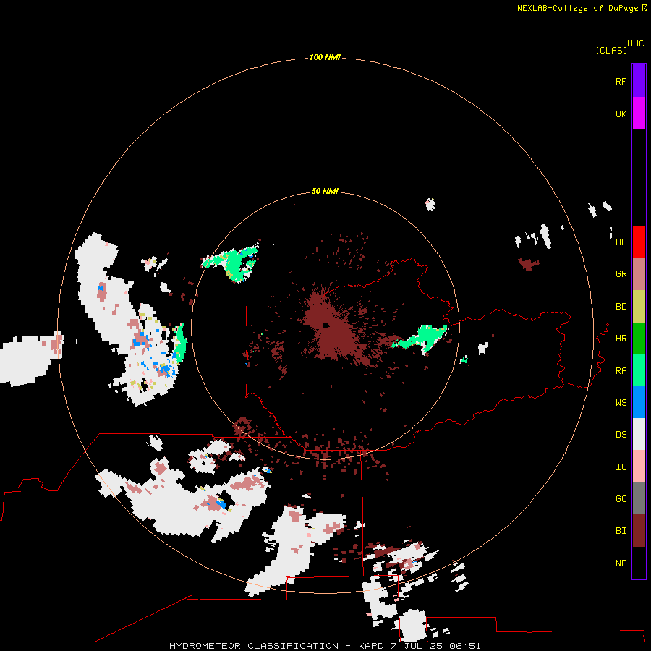Click the BI legend label
The image size is (651, 651).
pyautogui.click(x=621, y=531)
